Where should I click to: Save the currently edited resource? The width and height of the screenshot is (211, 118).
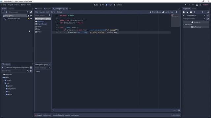[x=191, y=12]
